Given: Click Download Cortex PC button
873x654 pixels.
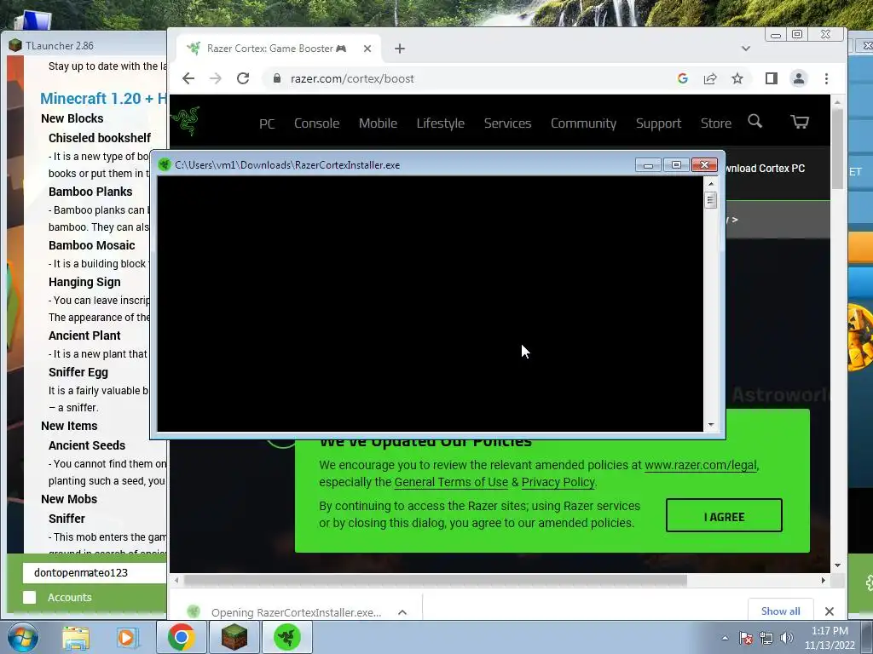Looking at the screenshot, I should coord(765,169).
